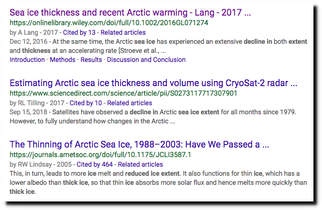Click the 'Sep 15, 2018' snippet text
Image resolution: width=322 pixels, height=210 pixels.
pyautogui.click(x=28, y=112)
